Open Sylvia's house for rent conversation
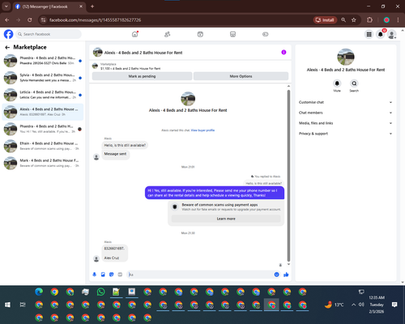 [43, 78]
